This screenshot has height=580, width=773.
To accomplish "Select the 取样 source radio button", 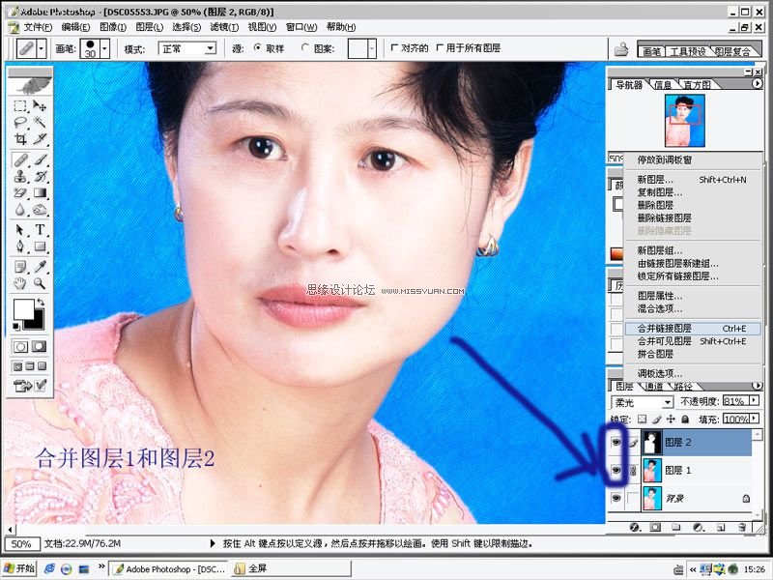I will [x=257, y=47].
